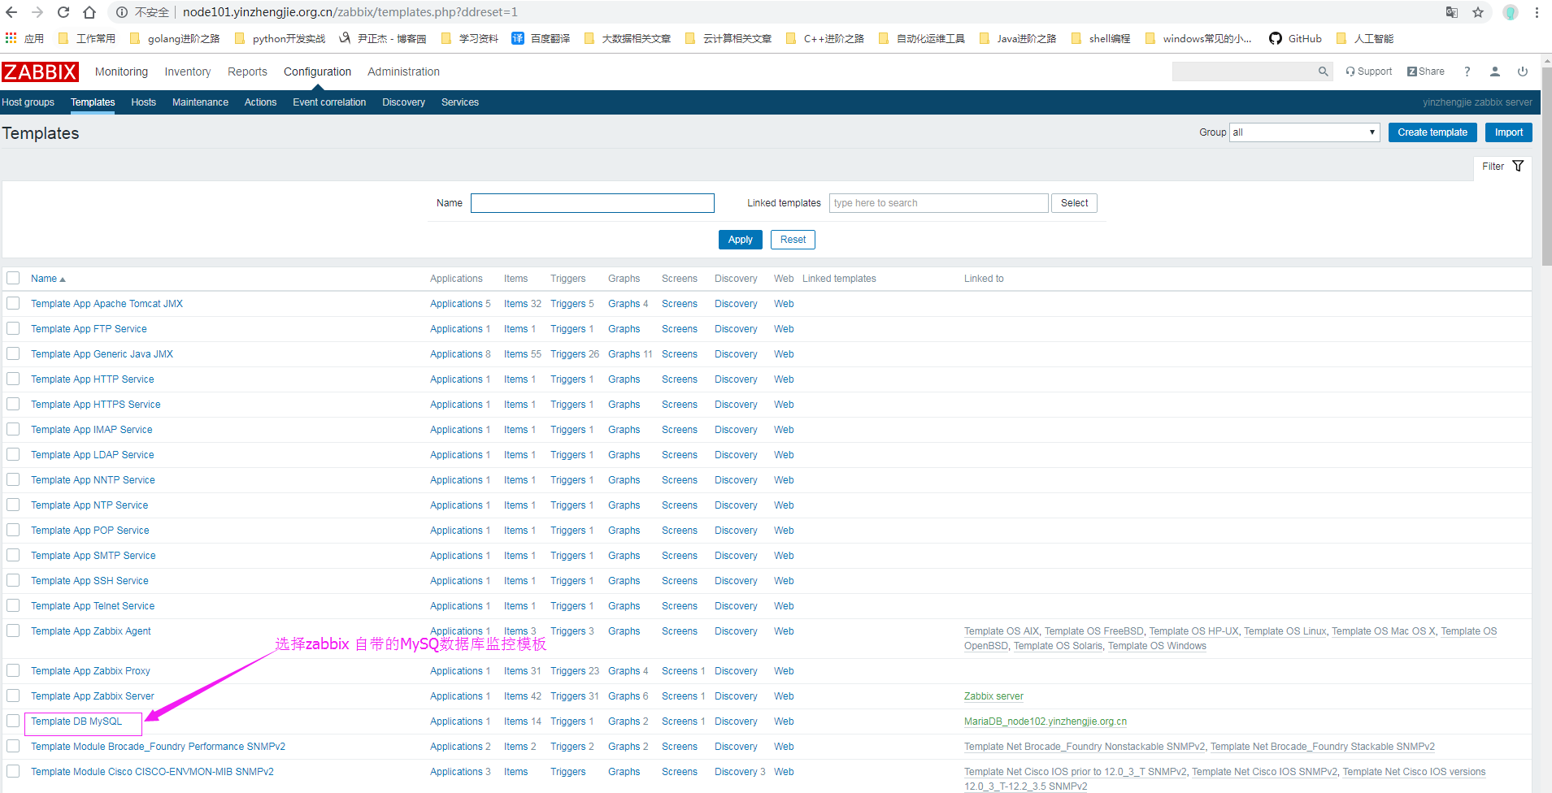
Task: Switch to the Hosts submenu
Action: pyautogui.click(x=143, y=102)
